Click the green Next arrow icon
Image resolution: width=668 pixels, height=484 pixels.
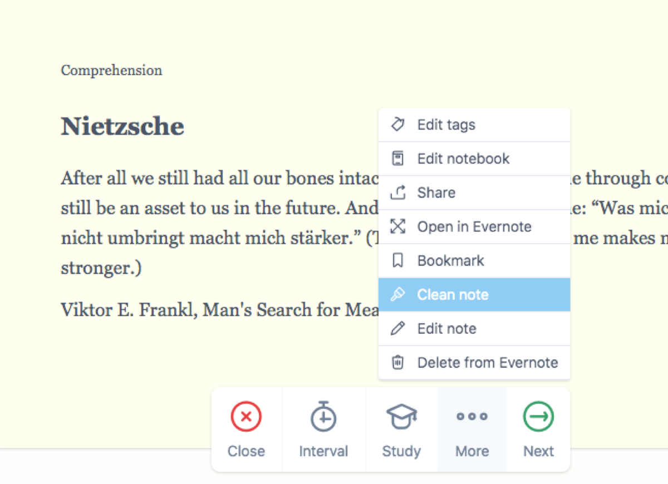pyautogui.click(x=538, y=416)
